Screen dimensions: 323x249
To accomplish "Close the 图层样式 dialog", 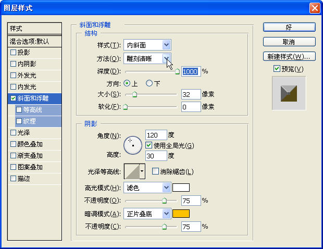I will [315, 8].
